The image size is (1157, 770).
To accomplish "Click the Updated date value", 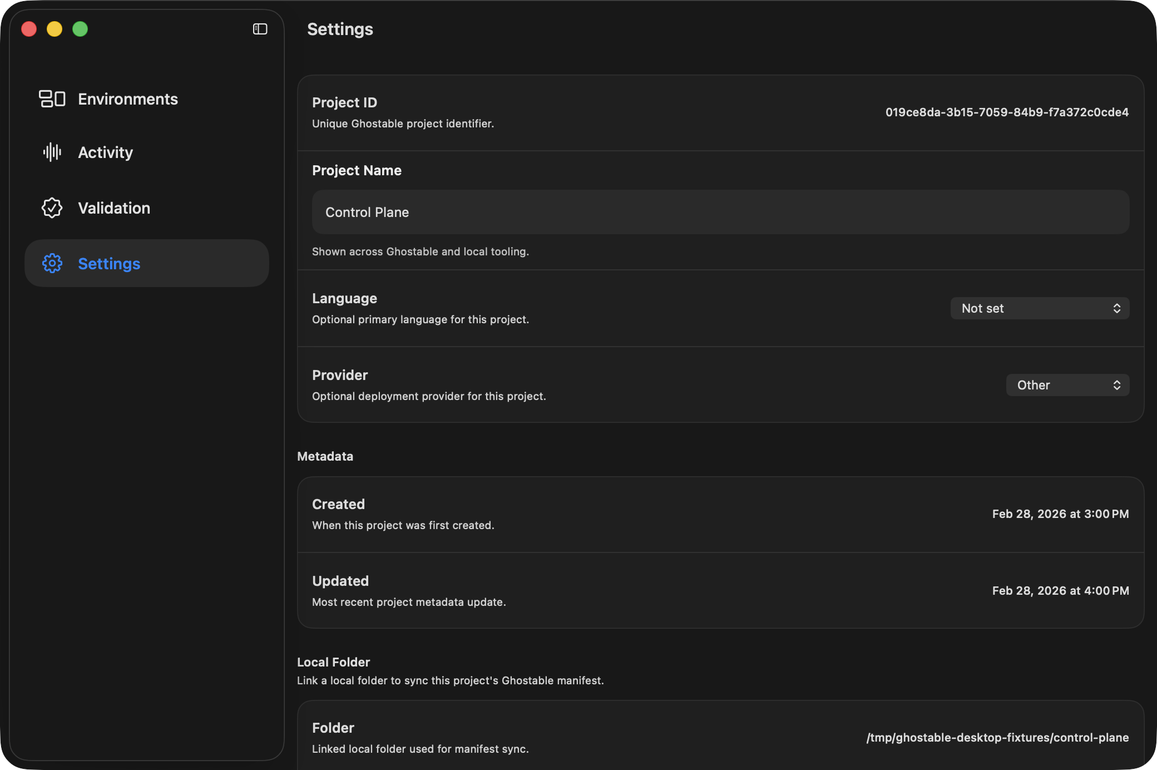I will pyautogui.click(x=1060, y=591).
